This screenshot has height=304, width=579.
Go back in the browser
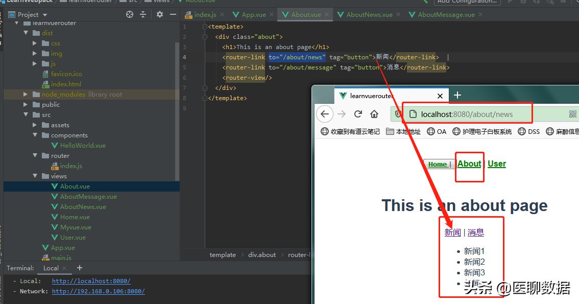(325, 114)
